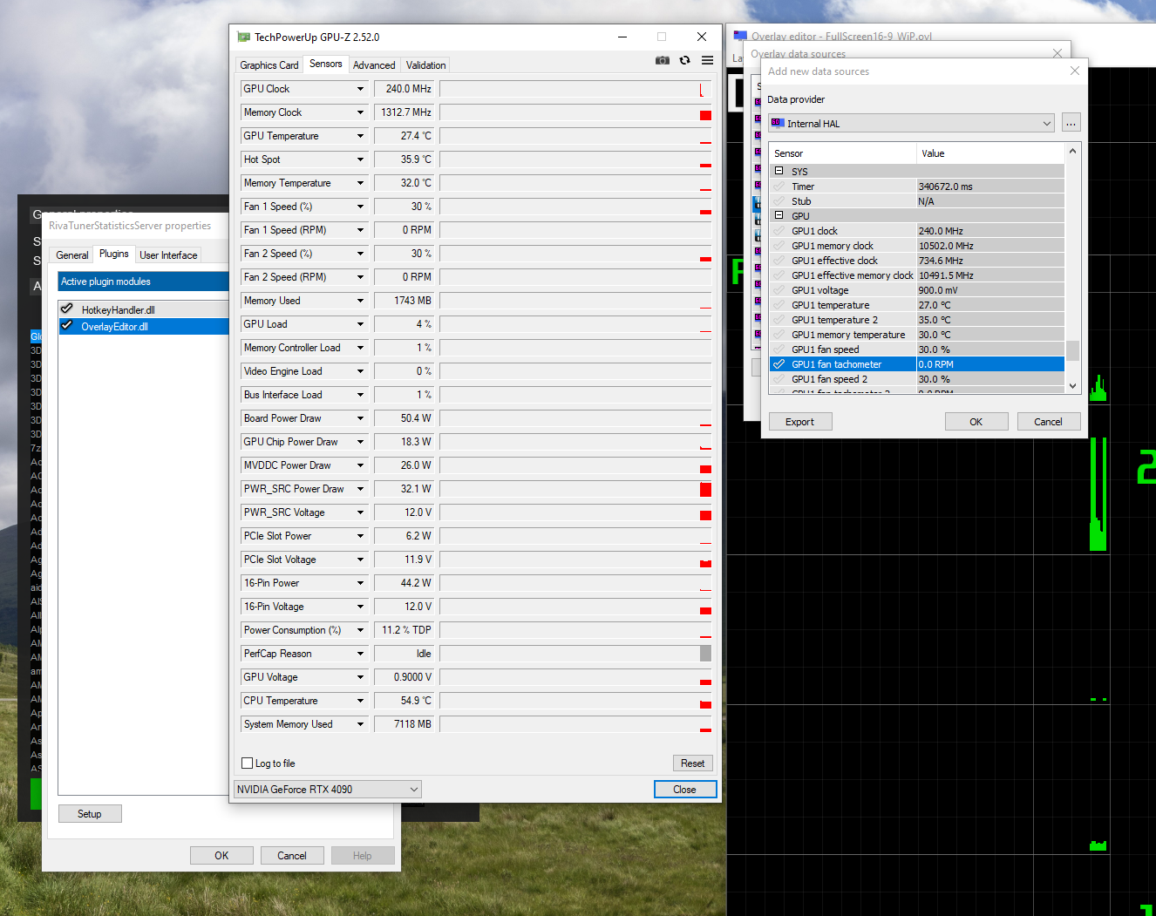Click the Overlay editor window icon
This screenshot has width=1156, height=916.
(741, 36)
